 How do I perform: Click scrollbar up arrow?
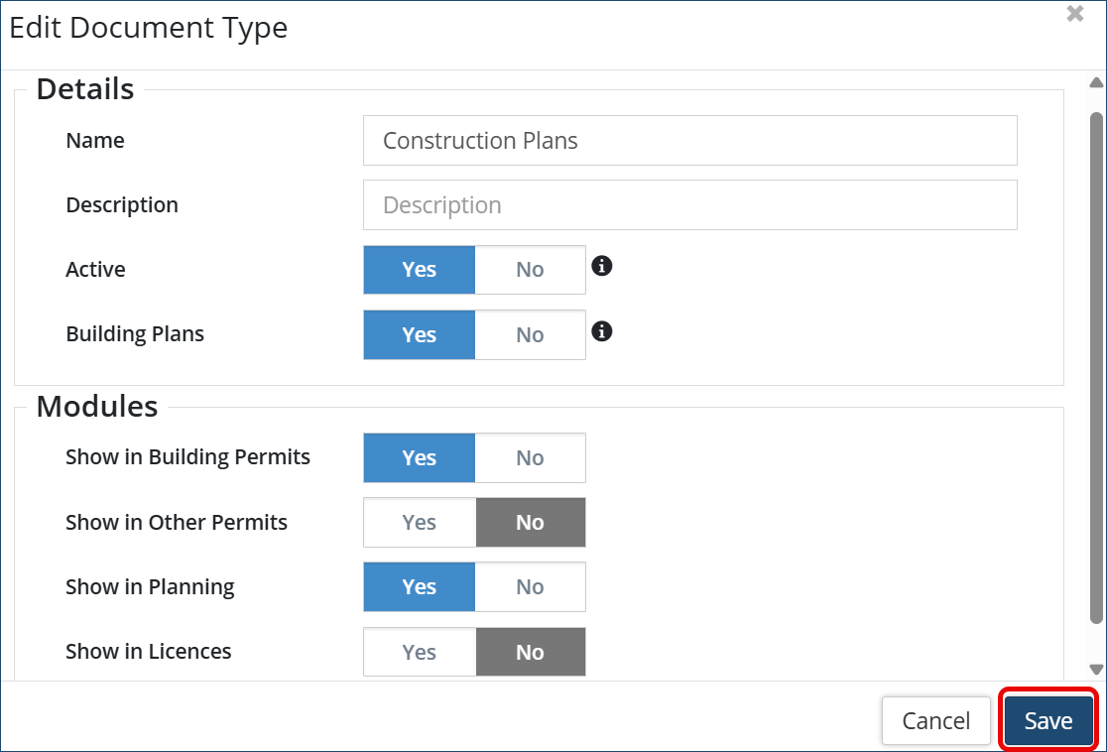1096,83
